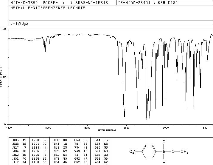The height and width of the screenshot is (165, 213).
Task: Click the 1500 tick label on wavenumber axis
Action: (127, 128)
